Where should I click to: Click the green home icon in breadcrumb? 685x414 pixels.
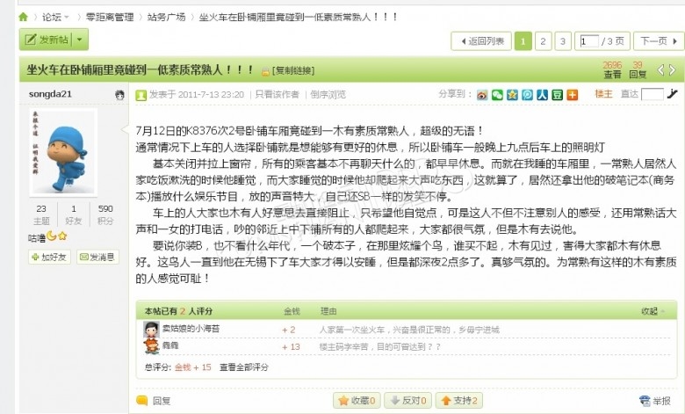click(23, 17)
